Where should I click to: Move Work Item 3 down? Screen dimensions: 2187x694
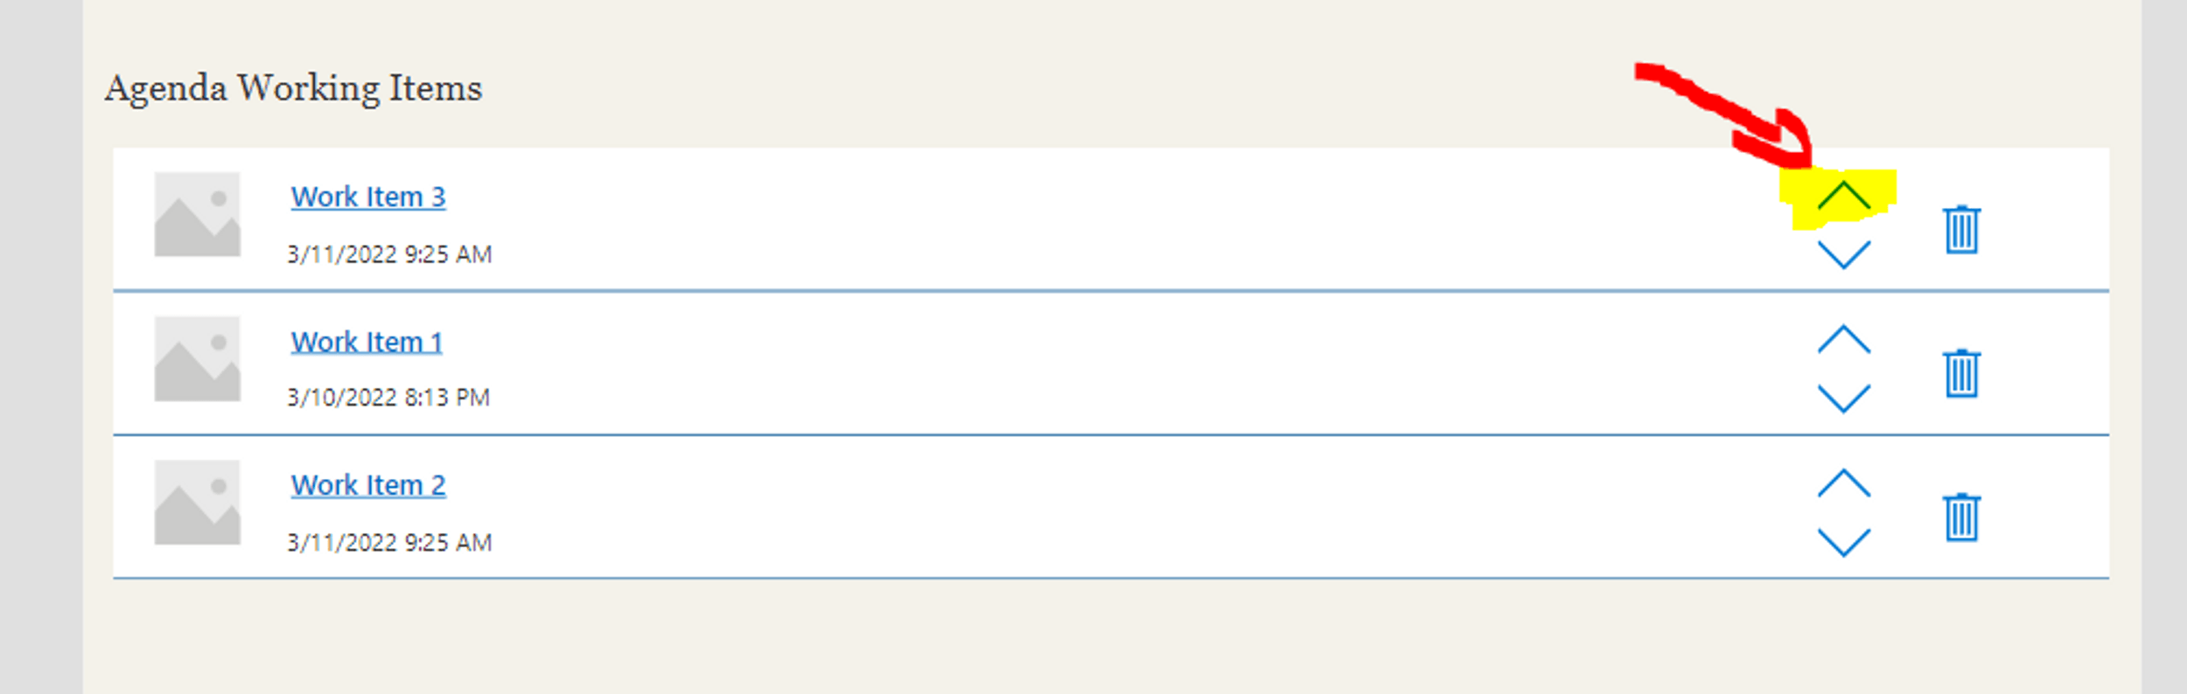click(1843, 254)
